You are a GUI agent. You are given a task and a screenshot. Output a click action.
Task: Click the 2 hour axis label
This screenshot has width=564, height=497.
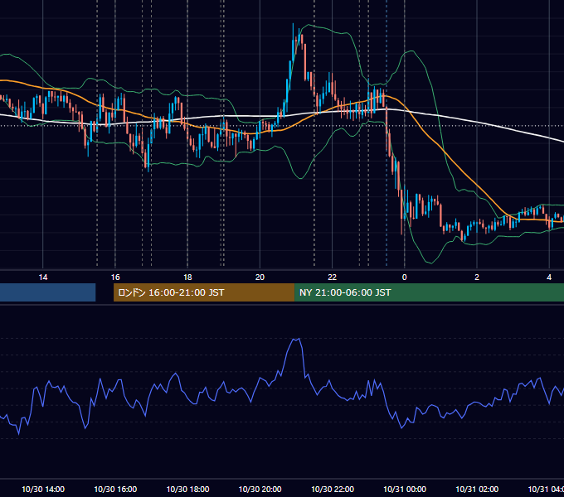477,277
